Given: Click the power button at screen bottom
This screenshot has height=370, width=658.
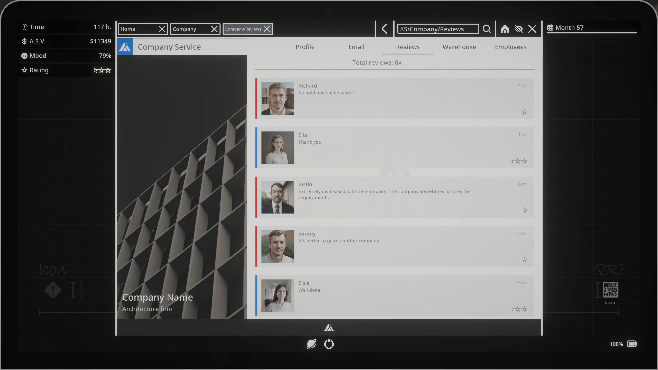Looking at the screenshot, I should 329,344.
